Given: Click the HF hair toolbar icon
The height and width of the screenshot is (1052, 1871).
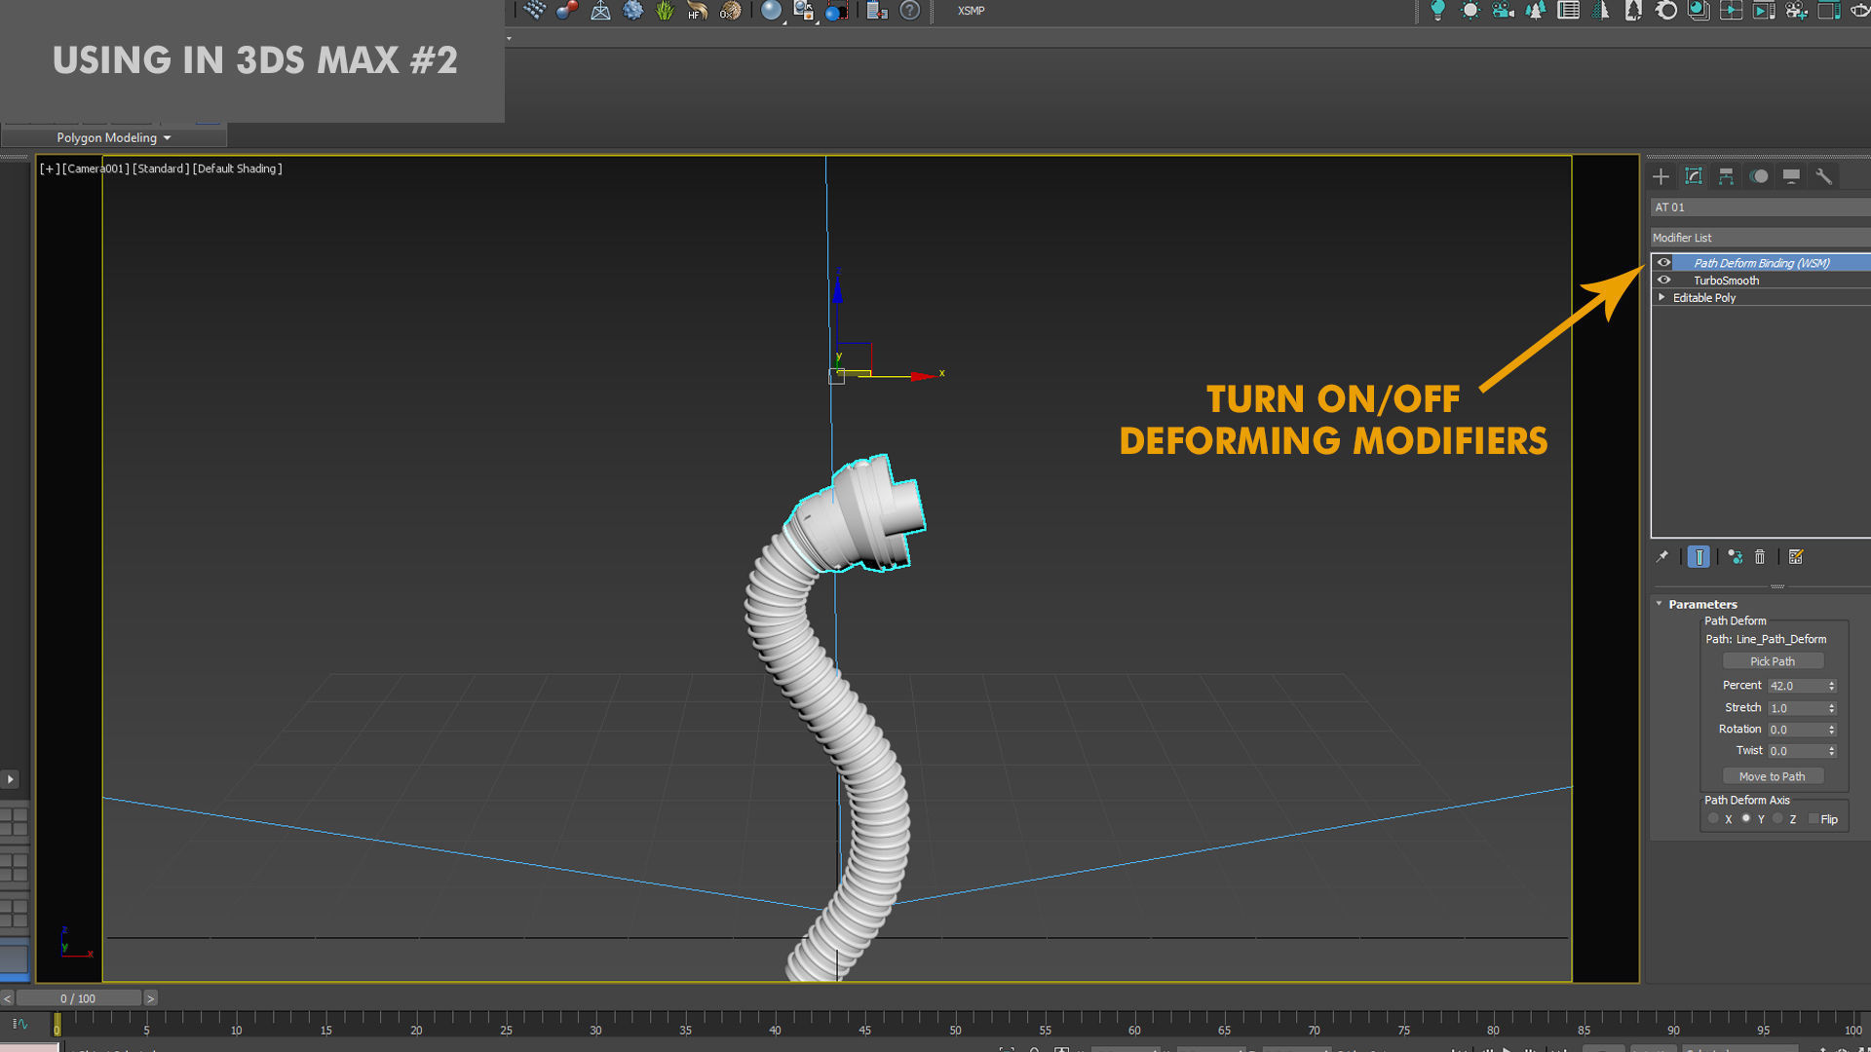Looking at the screenshot, I should click(697, 11).
